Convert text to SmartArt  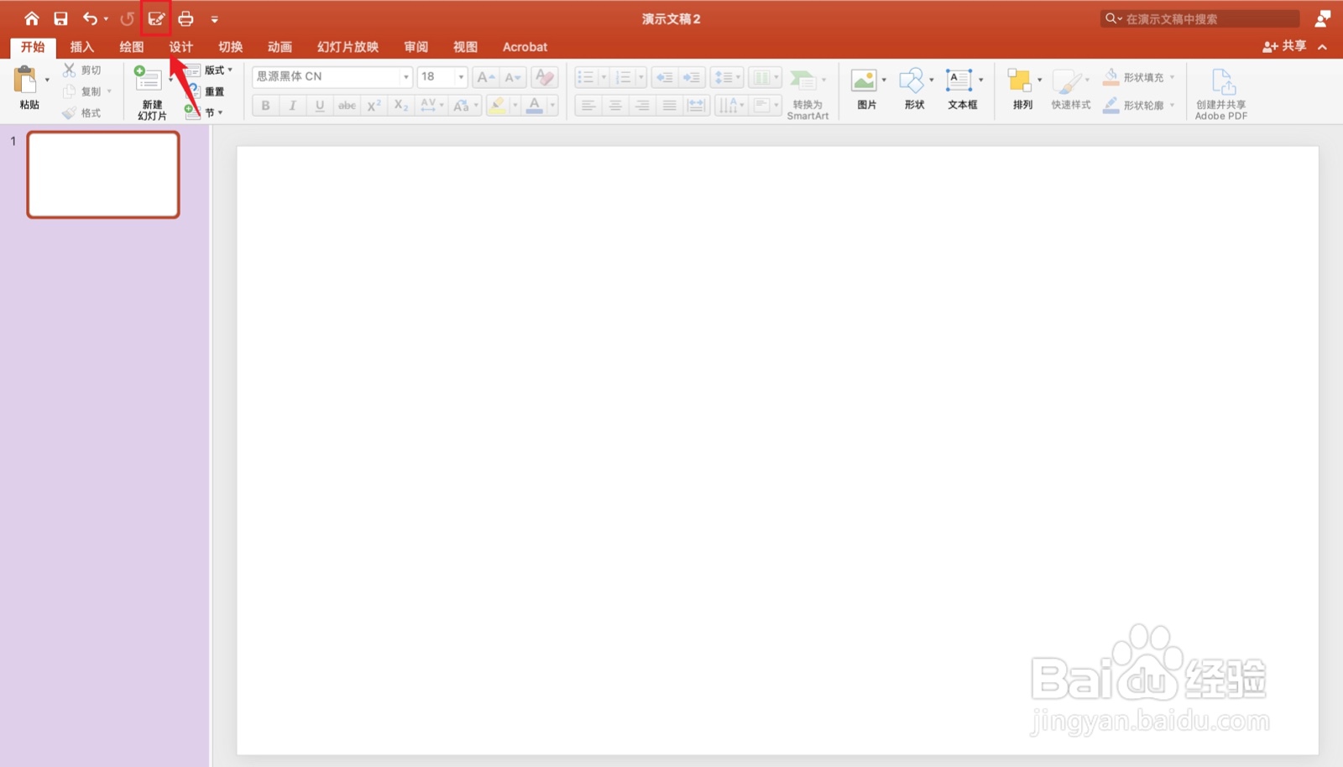click(x=807, y=92)
